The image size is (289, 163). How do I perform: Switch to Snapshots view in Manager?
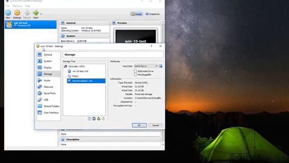coord(153,14)
